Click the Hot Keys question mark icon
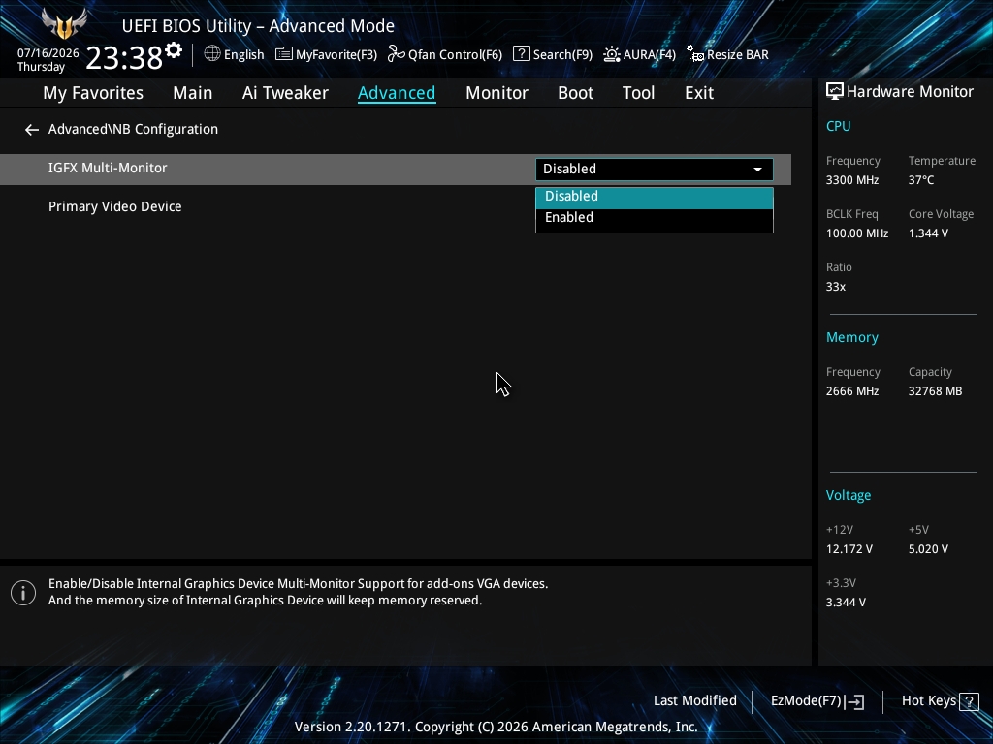 pyautogui.click(x=969, y=701)
